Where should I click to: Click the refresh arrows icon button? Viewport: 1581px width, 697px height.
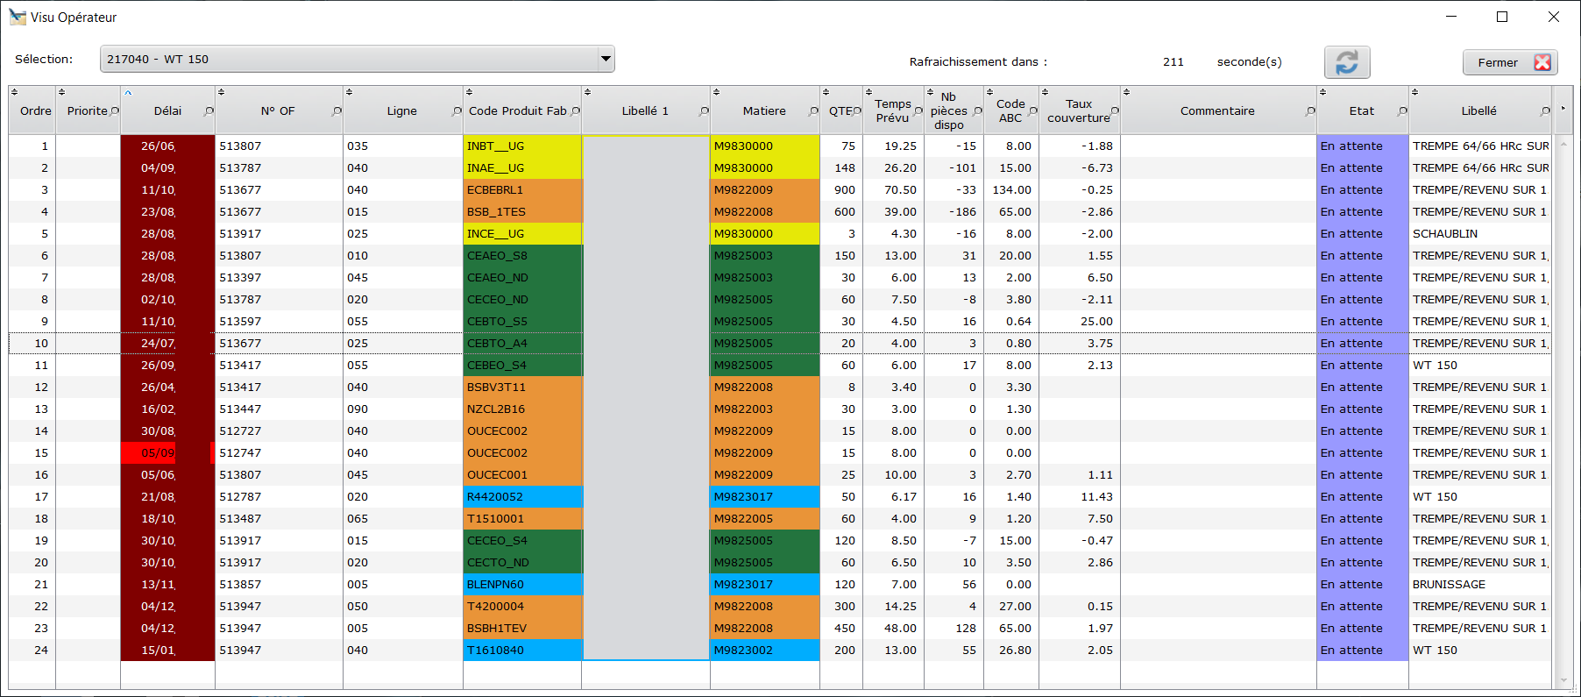1347,62
